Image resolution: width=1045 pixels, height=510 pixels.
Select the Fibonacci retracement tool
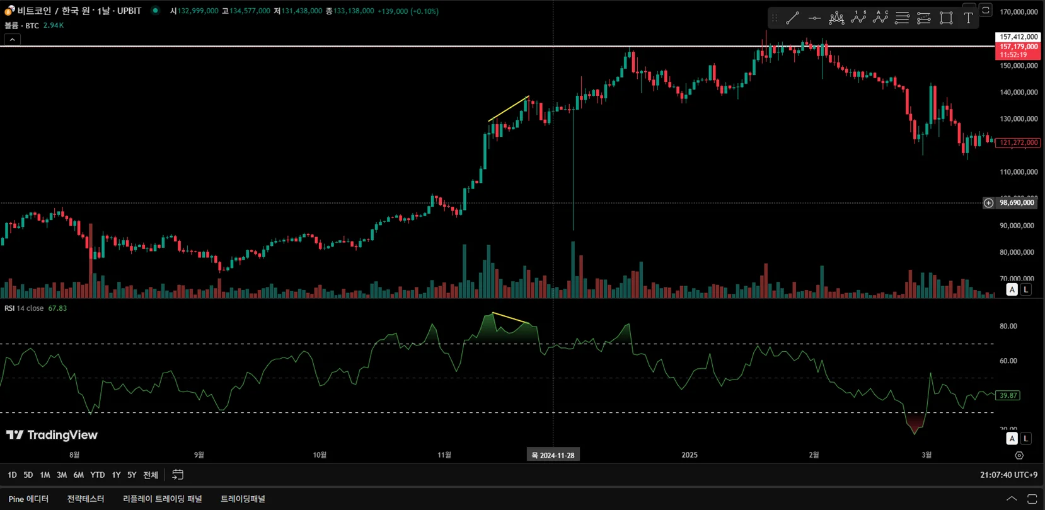(903, 18)
